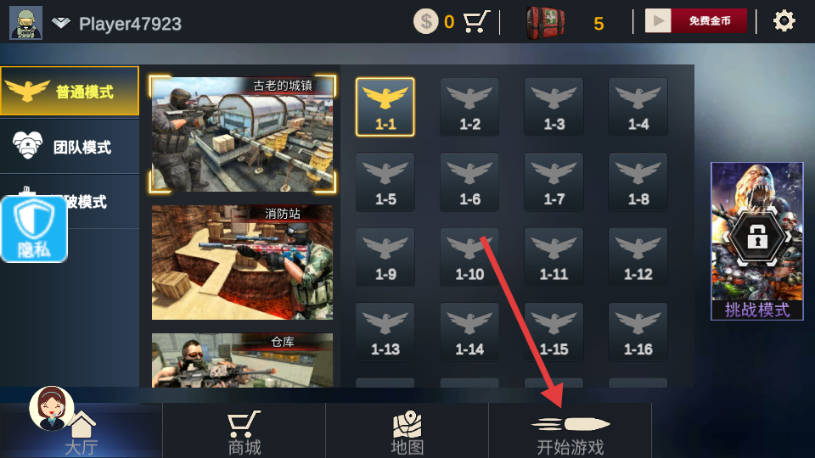Viewport: 815px width, 458px height.
Task: Tap the gold dollar coin icon
Action: pos(425,22)
